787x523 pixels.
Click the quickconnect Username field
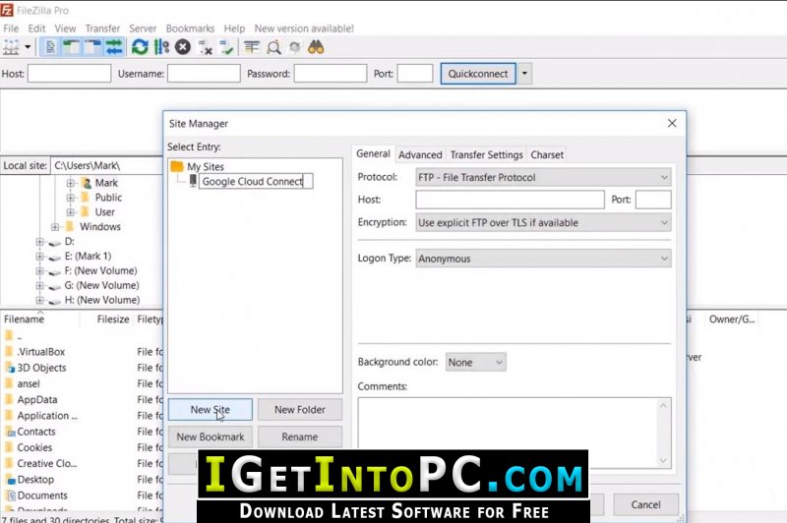(x=204, y=73)
